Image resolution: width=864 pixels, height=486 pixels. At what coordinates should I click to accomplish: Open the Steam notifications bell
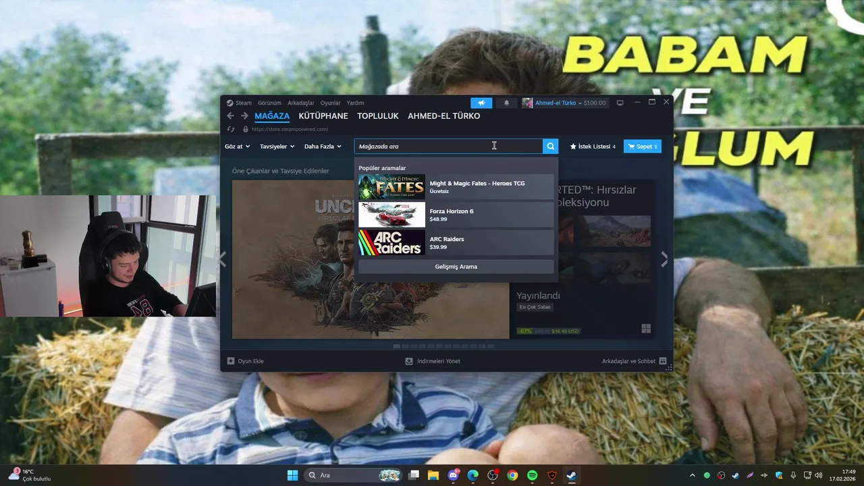tap(506, 103)
